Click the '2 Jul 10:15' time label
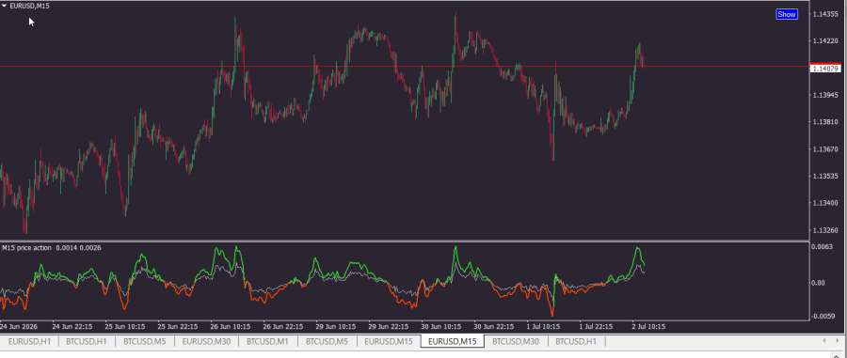The width and height of the screenshot is (847, 358). pos(647,327)
